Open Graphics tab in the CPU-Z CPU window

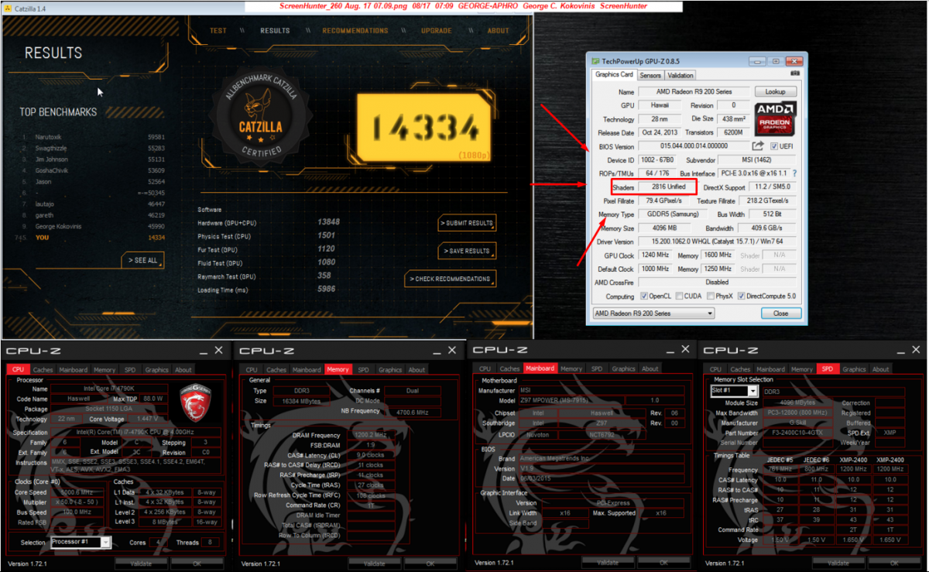point(156,370)
